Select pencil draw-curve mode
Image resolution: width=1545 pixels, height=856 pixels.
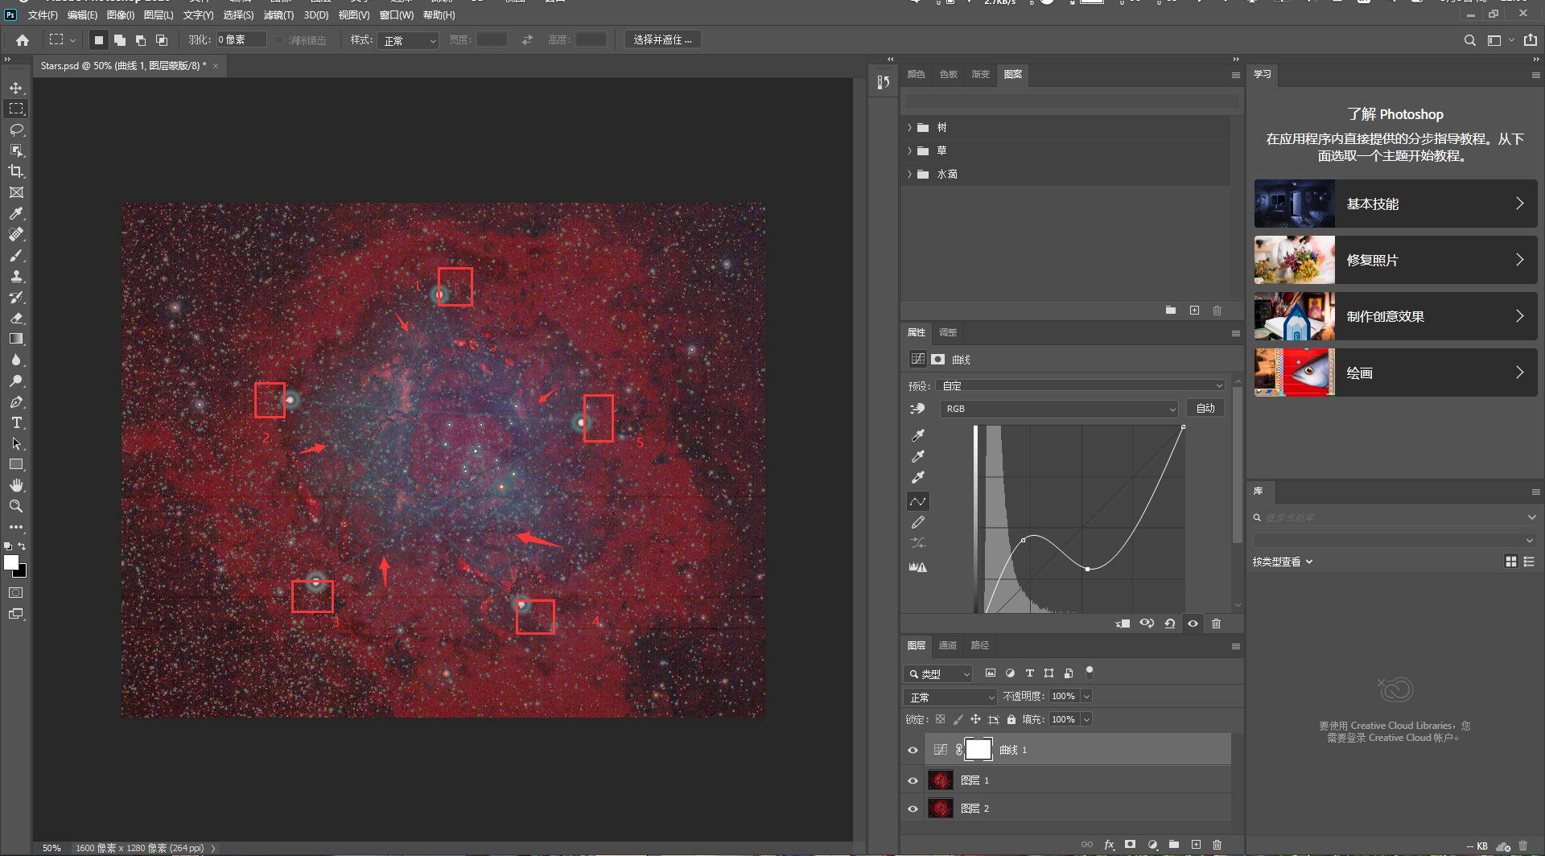(918, 523)
